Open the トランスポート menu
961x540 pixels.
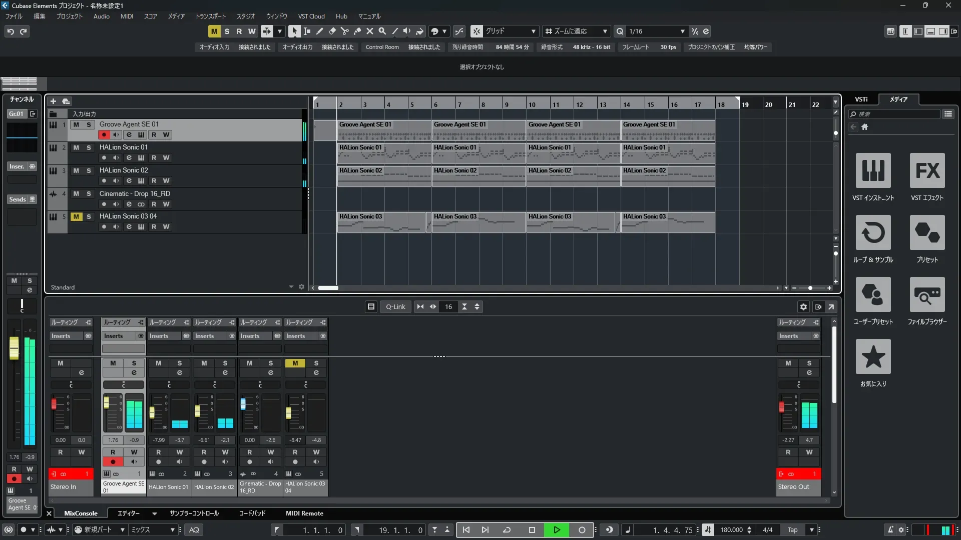click(210, 16)
